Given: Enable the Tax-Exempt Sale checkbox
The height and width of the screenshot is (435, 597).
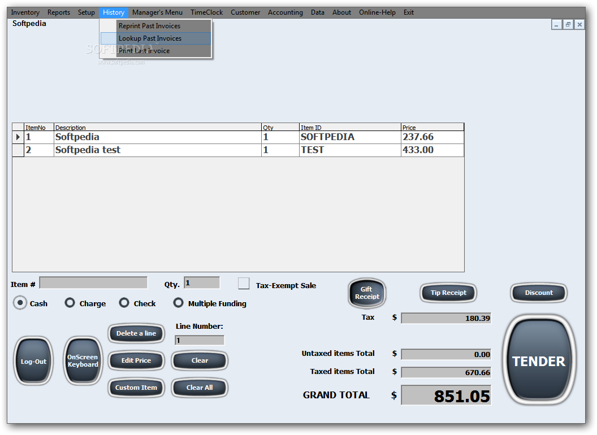Looking at the screenshot, I should pos(244,284).
